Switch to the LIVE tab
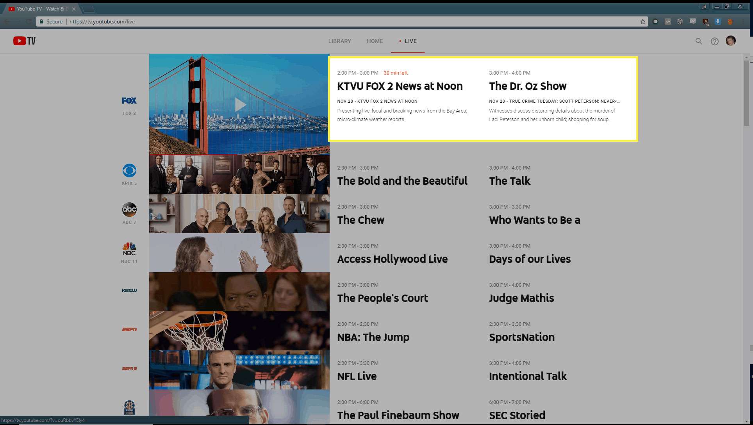This screenshot has width=753, height=425. pyautogui.click(x=408, y=41)
